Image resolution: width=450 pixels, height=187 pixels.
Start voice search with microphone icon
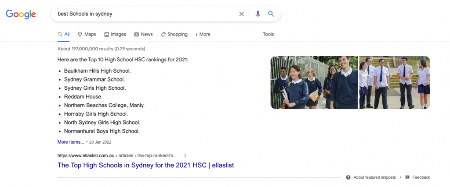click(258, 14)
